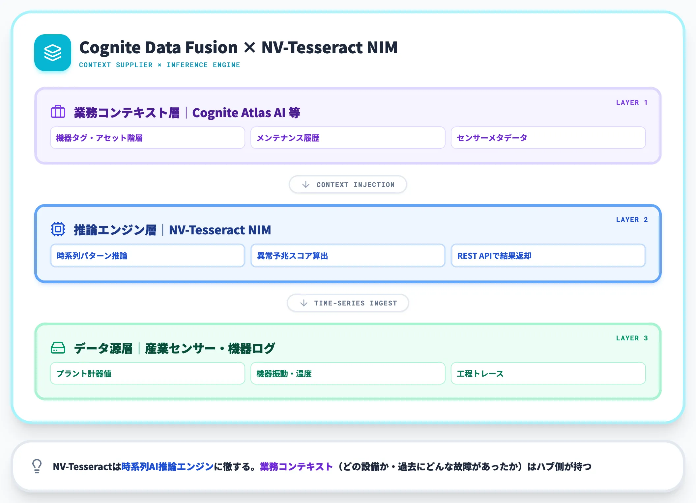Click the CONTEXT SUPPLIER × INFERENCE ENGINE subtitle
Image resolution: width=696 pixels, height=503 pixels.
159,65
